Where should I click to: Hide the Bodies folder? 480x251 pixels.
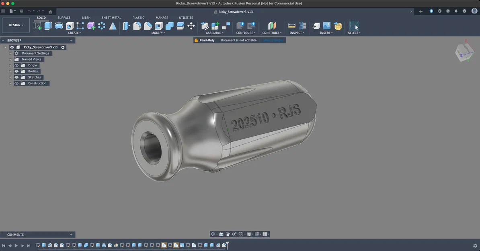point(16,71)
